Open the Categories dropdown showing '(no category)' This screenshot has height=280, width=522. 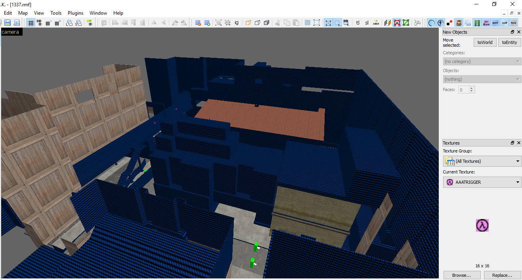pos(482,61)
